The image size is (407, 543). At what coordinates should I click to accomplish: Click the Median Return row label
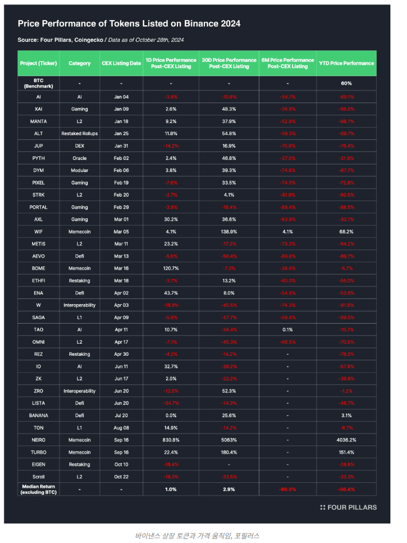tap(38, 489)
